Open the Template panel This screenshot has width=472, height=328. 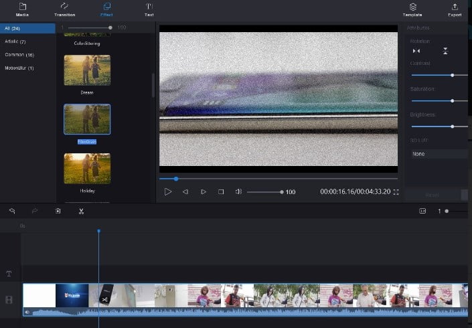click(412, 9)
